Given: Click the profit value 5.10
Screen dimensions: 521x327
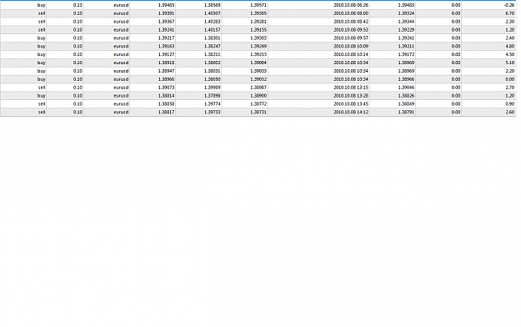Looking at the screenshot, I should click(509, 63).
